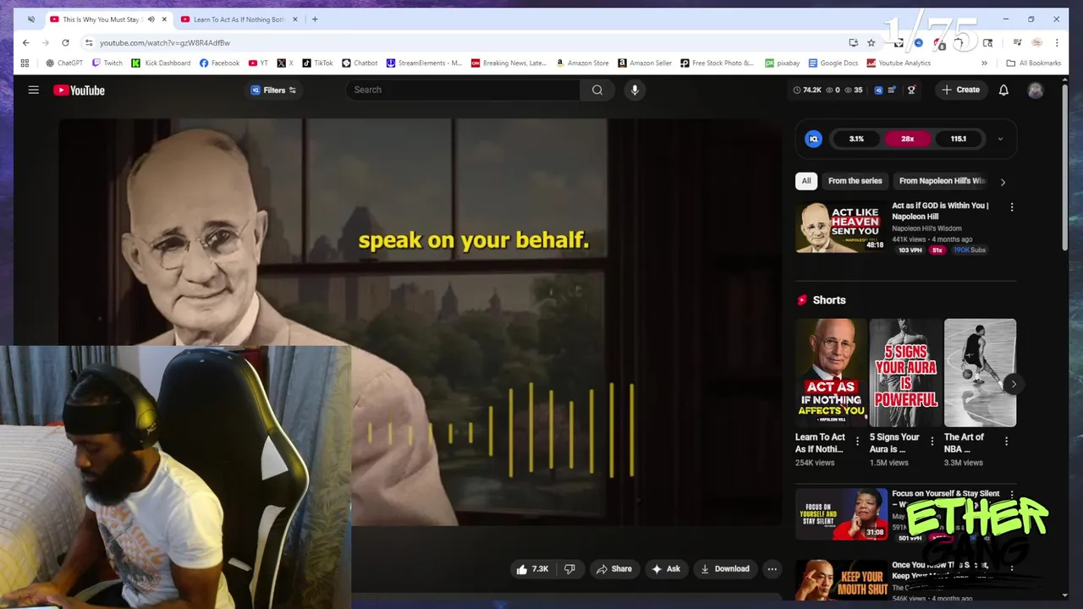Go to the YouTube home logo
The image size is (1083, 609).
point(79,91)
